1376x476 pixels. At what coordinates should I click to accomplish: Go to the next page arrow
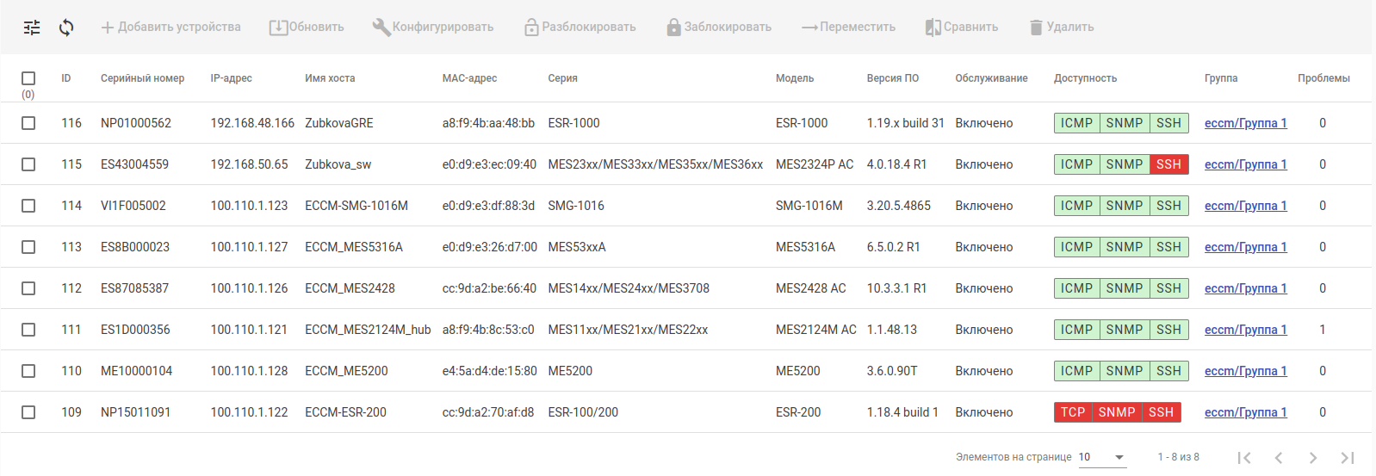[1313, 458]
